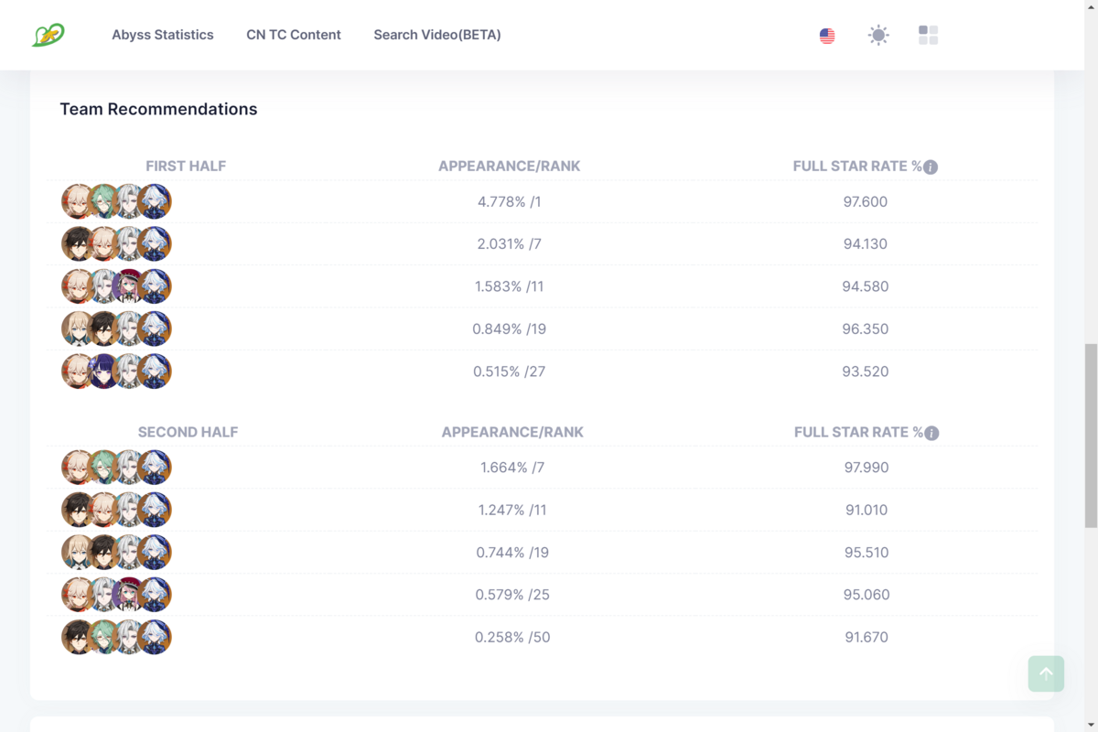Click Kazuha portrait in the 4.778% team
1098x732 pixels.
coord(79,201)
